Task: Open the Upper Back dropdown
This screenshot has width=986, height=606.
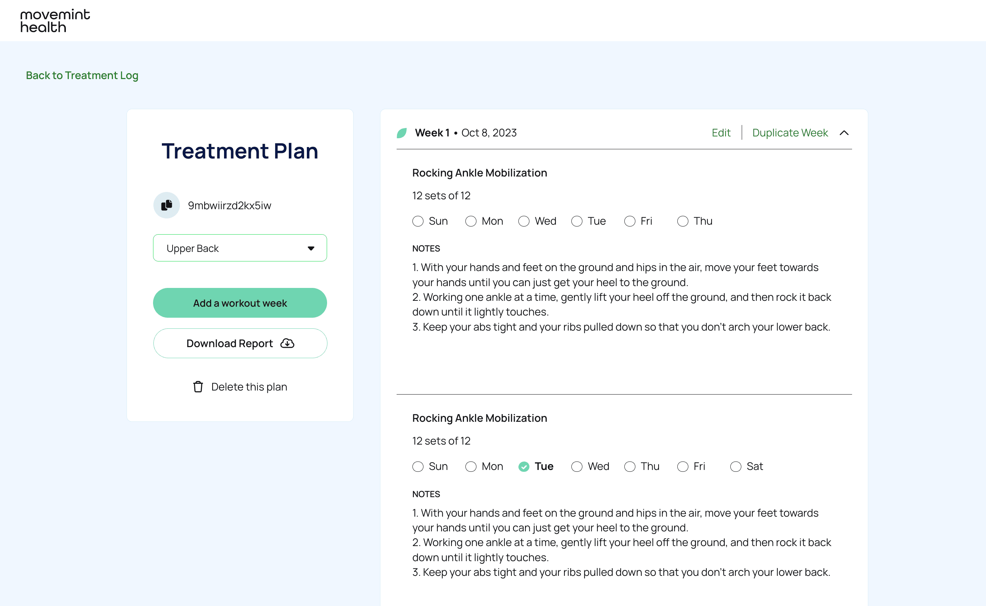Action: 240,248
